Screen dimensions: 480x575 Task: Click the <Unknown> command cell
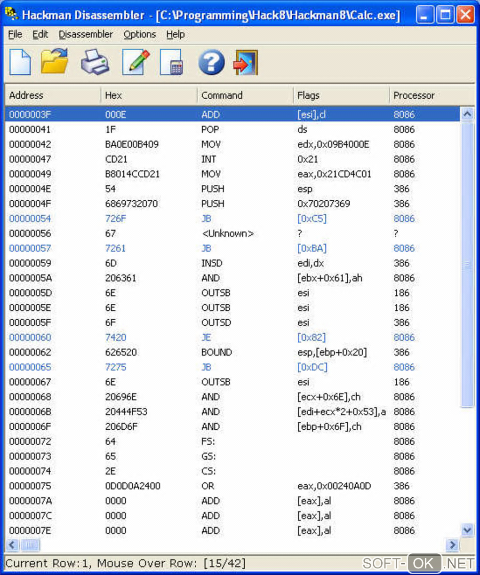click(228, 234)
